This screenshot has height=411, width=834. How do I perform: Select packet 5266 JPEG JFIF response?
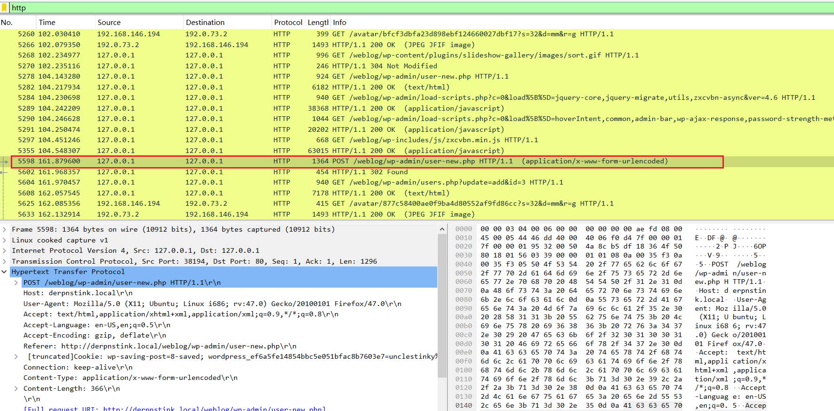pyautogui.click(x=417, y=45)
